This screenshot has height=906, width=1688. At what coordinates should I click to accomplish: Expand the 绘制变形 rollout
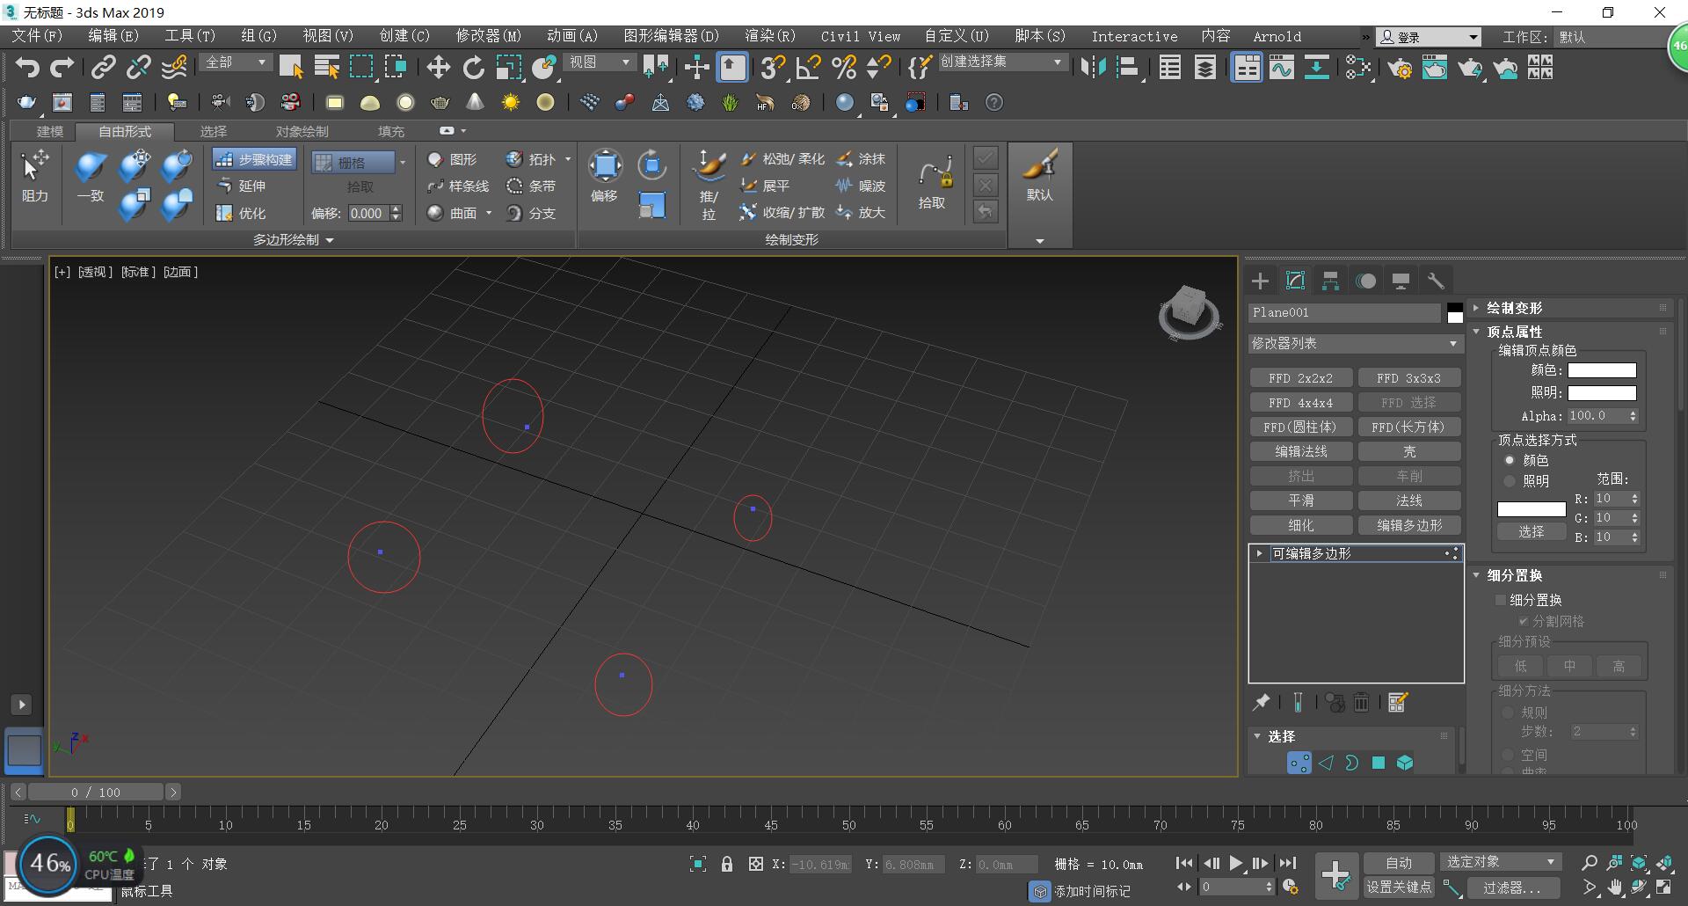pos(1514,308)
